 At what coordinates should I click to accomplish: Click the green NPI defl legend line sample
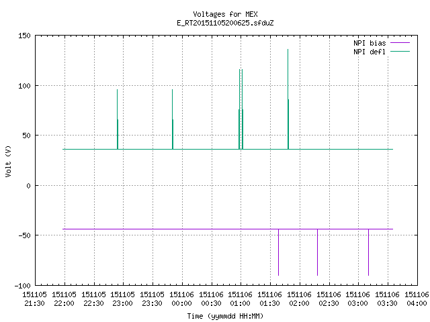400,52
